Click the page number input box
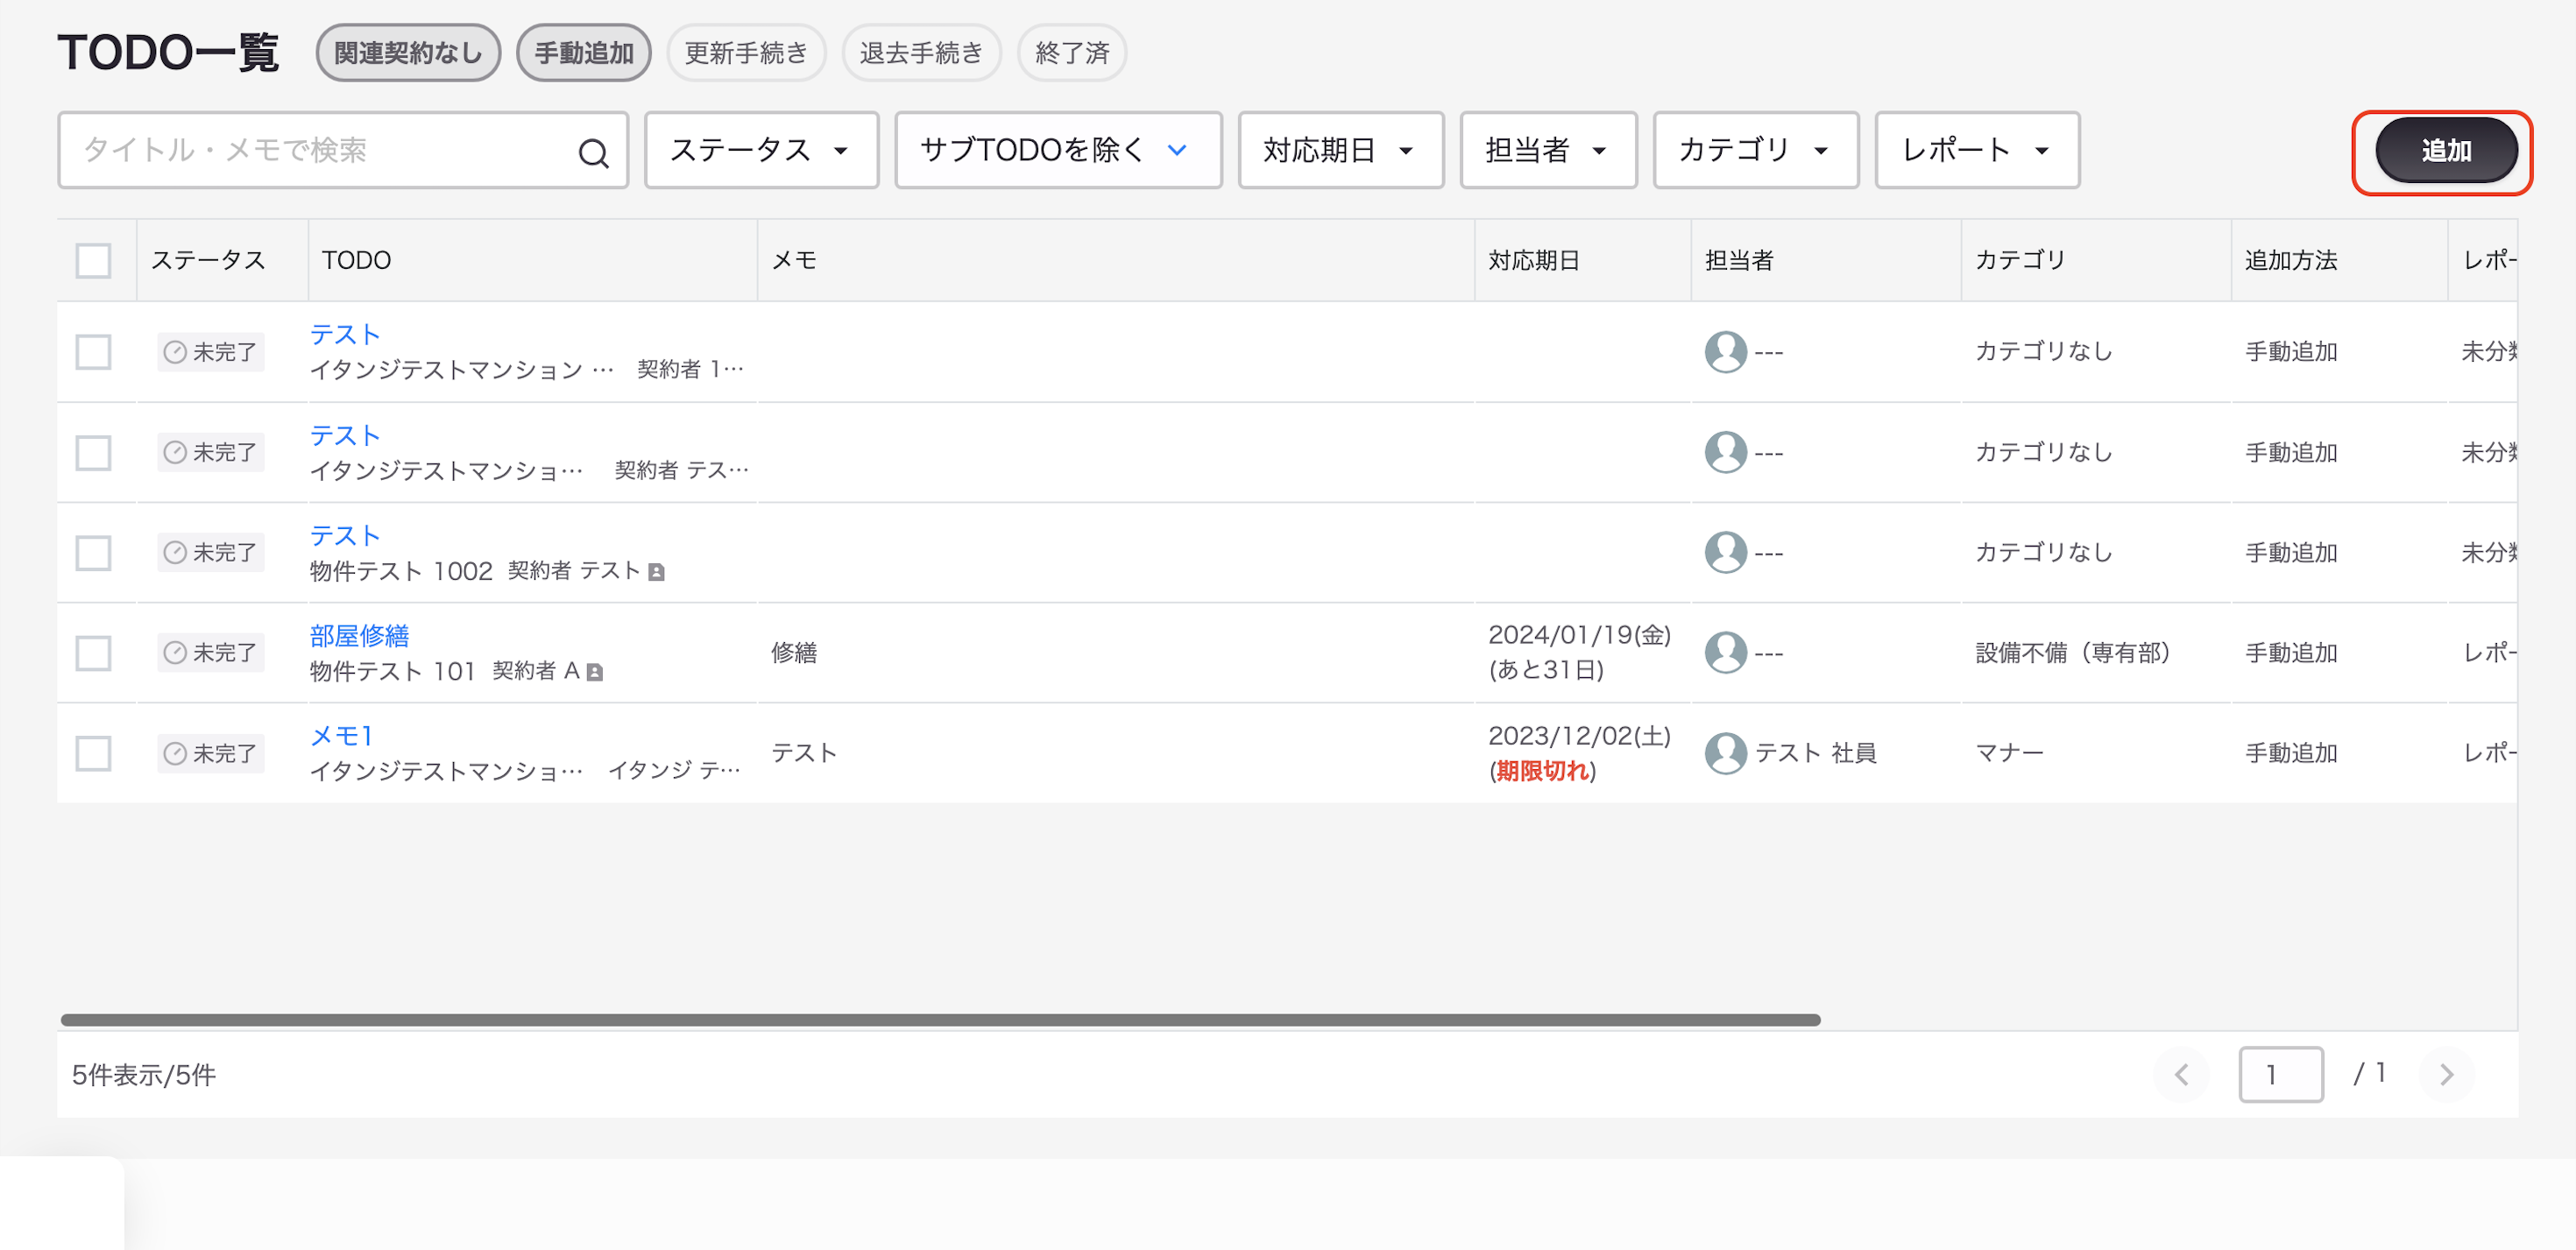The width and height of the screenshot is (2576, 1250). pyautogui.click(x=2280, y=1075)
